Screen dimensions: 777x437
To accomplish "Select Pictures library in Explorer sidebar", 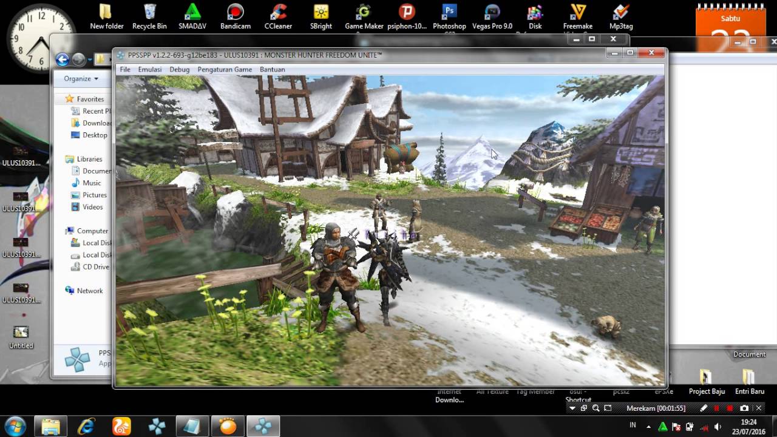I will coord(89,195).
